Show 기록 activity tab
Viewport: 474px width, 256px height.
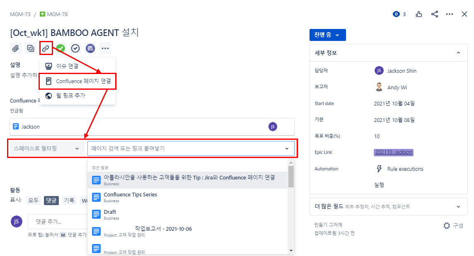(69, 201)
